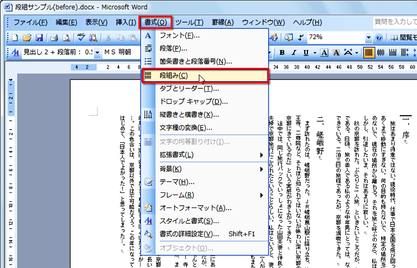Print the document using the printer icon
This screenshot has height=268, width=417.
point(54,38)
